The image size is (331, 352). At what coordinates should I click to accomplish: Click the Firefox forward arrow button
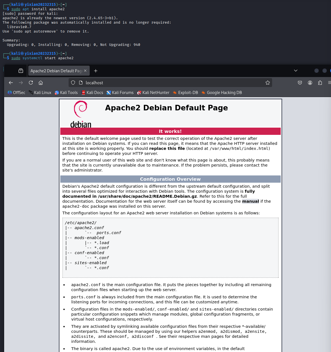pos(21,83)
